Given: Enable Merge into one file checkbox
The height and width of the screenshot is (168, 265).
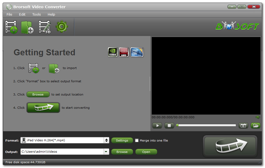Looking at the screenshot, I should (137, 140).
